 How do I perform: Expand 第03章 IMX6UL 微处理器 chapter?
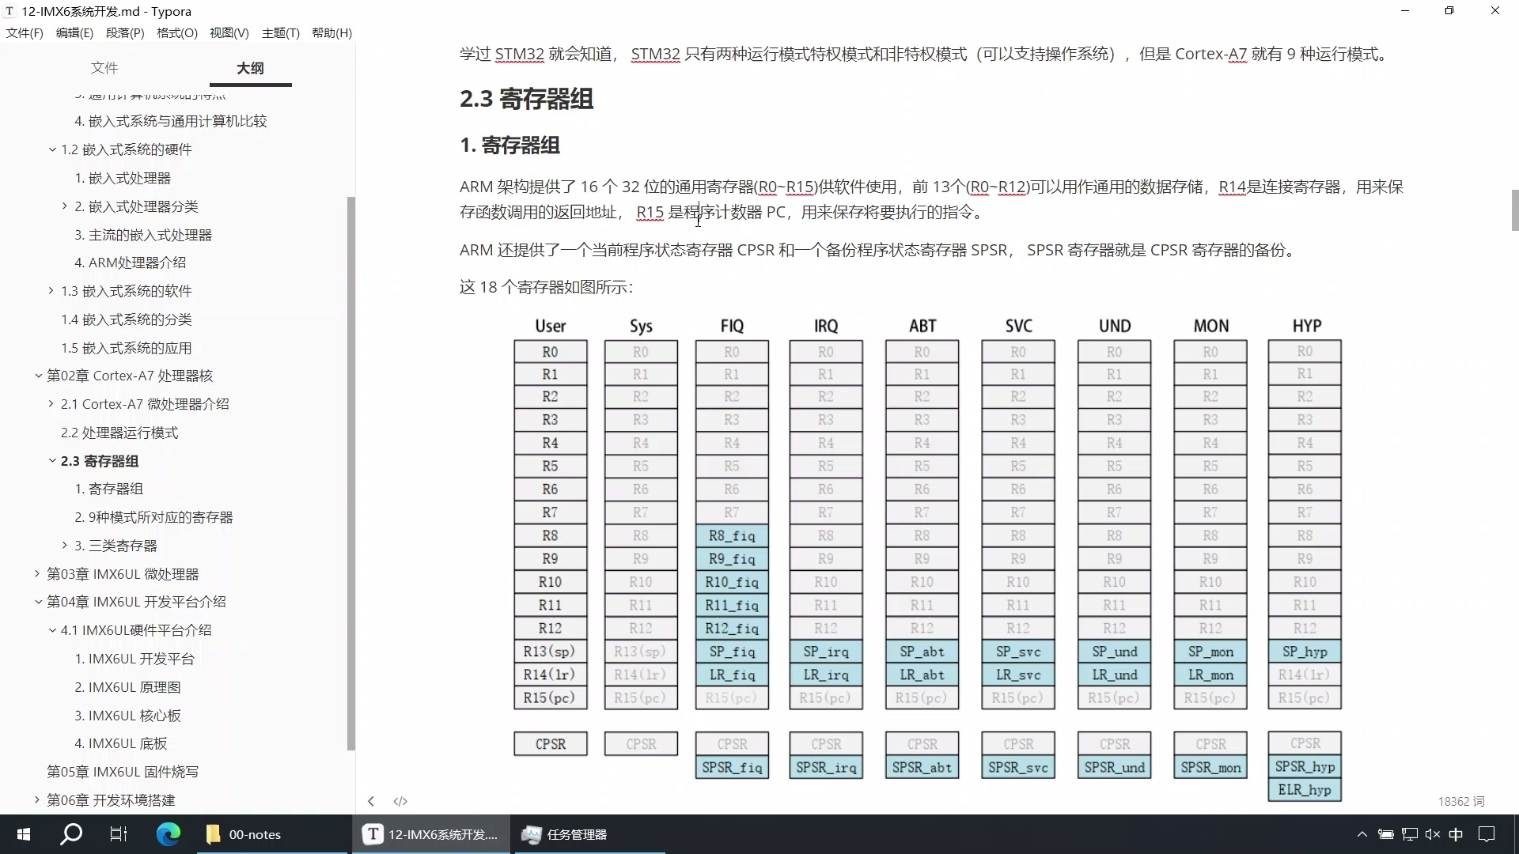[37, 574]
